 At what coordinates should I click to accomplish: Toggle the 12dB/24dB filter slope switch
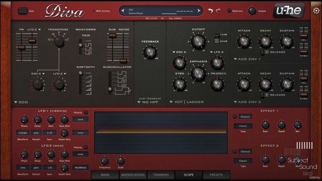(x=217, y=38)
